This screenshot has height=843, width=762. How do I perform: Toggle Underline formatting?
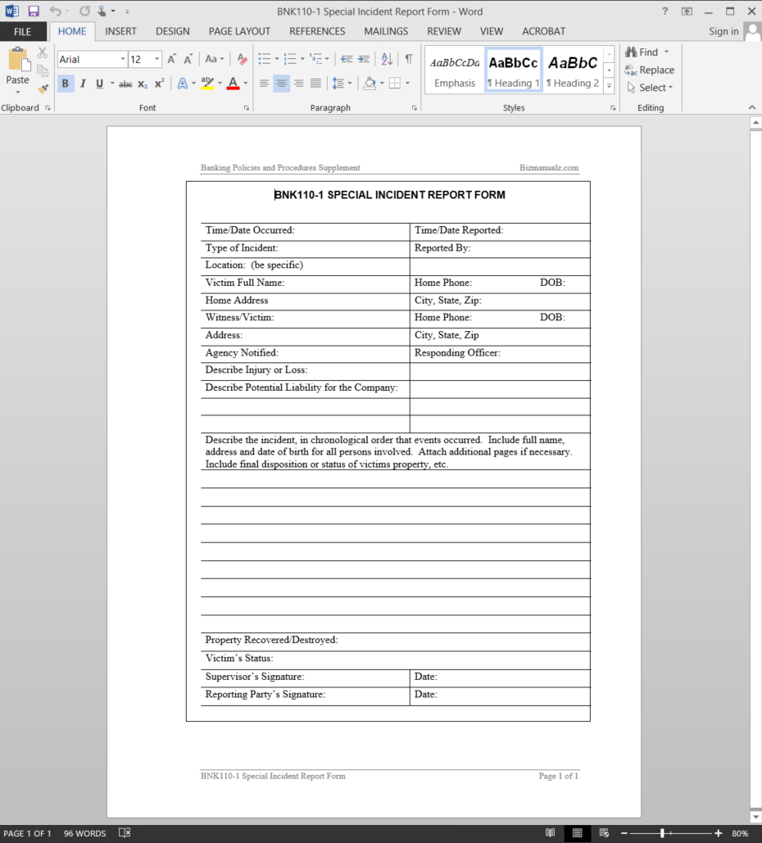(x=99, y=84)
